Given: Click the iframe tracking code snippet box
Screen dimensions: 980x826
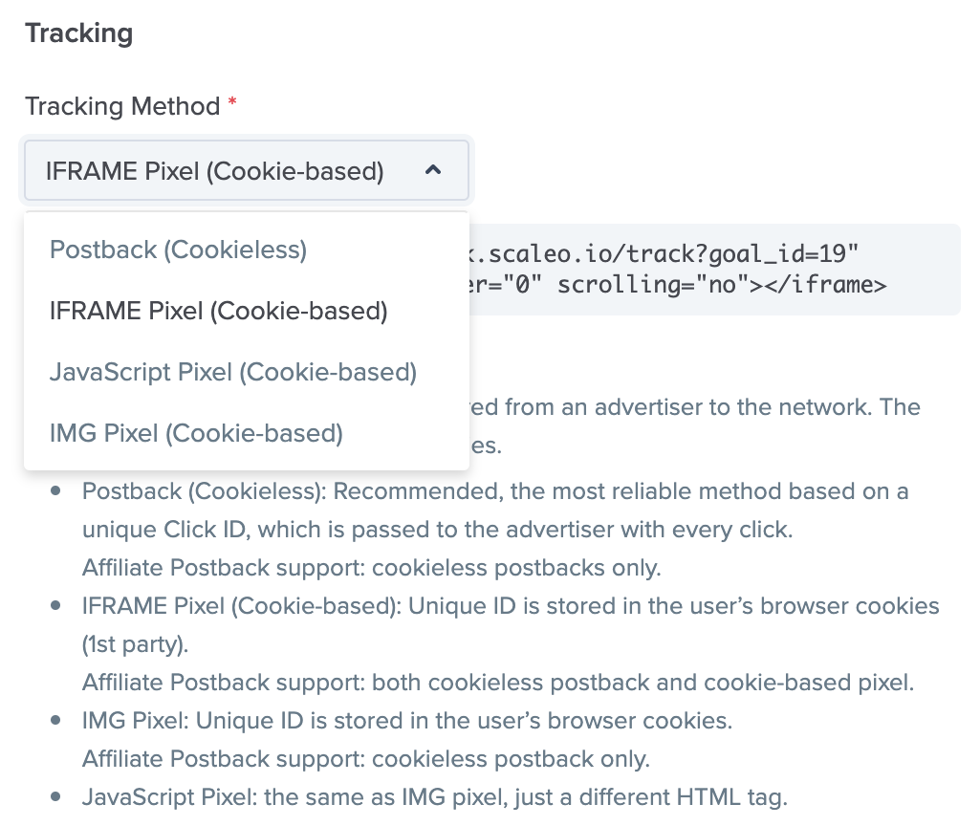Looking at the screenshot, I should click(714, 270).
